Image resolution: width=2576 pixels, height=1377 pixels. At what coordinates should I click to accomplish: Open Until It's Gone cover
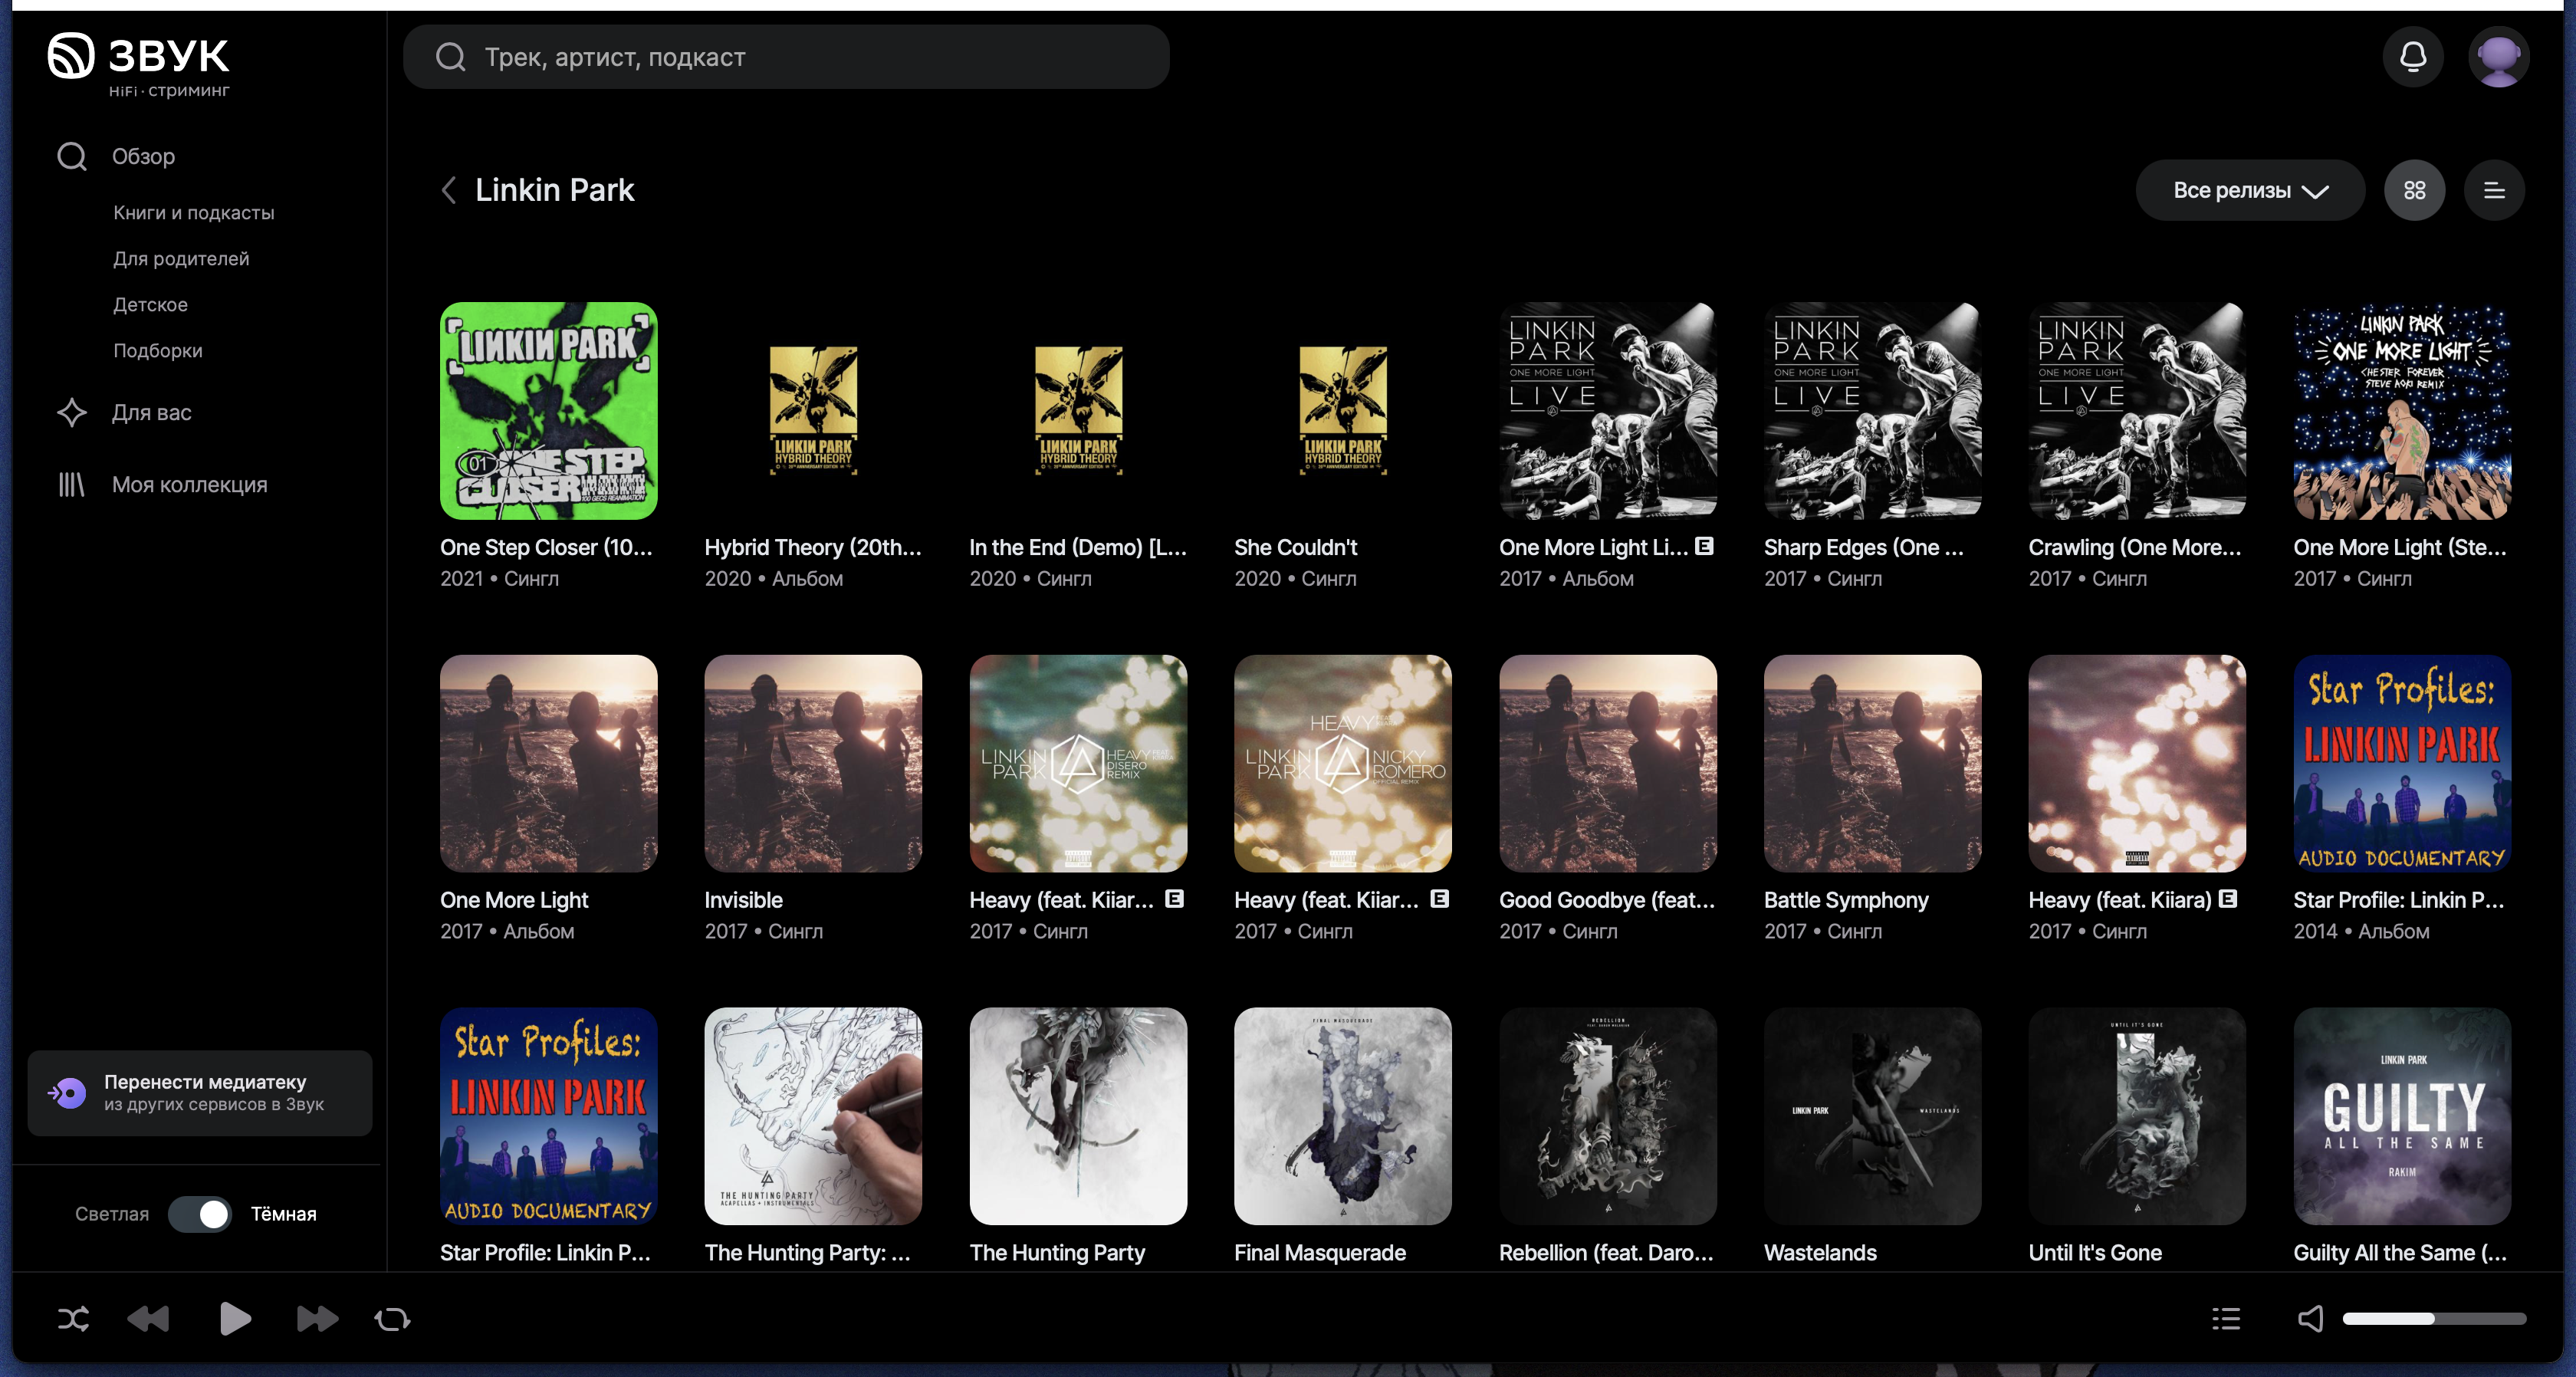click(2137, 1116)
